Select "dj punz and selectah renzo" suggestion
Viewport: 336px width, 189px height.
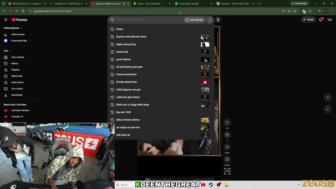click(x=161, y=37)
